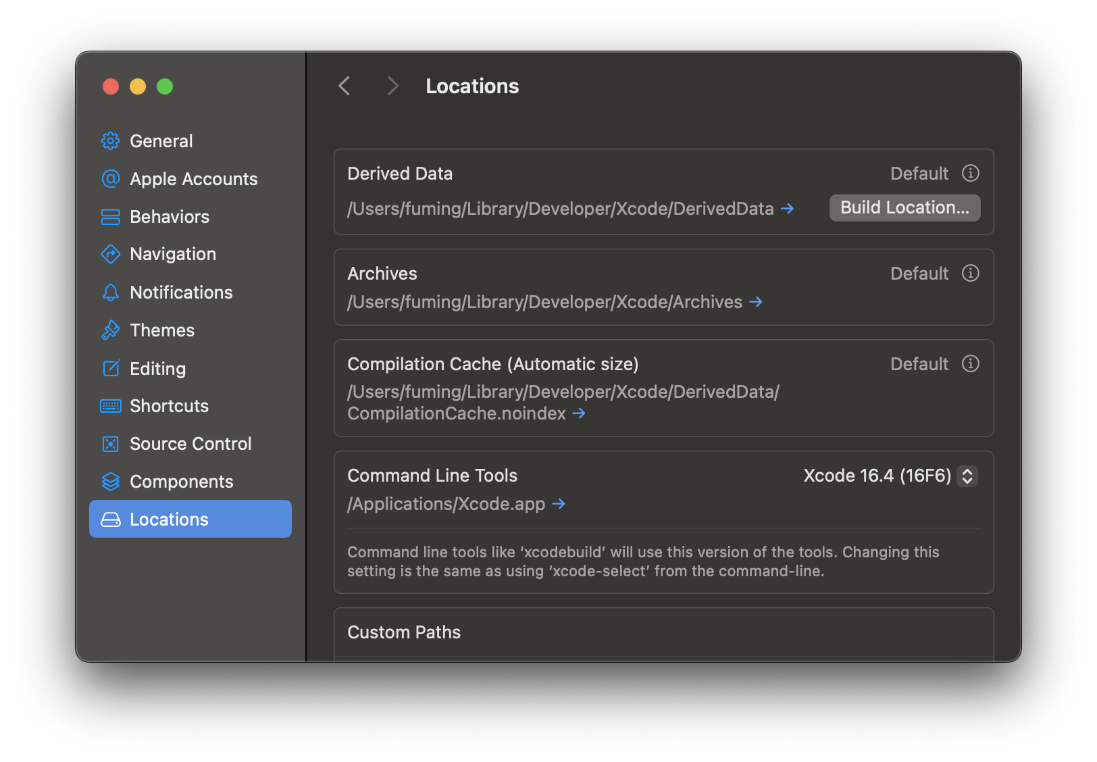Minimize the window with yellow button
This screenshot has width=1097, height=762.
(138, 86)
